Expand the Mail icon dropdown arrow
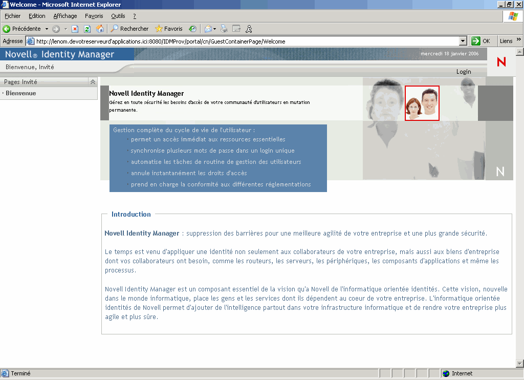Image resolution: width=524 pixels, height=380 pixels. tap(214, 29)
